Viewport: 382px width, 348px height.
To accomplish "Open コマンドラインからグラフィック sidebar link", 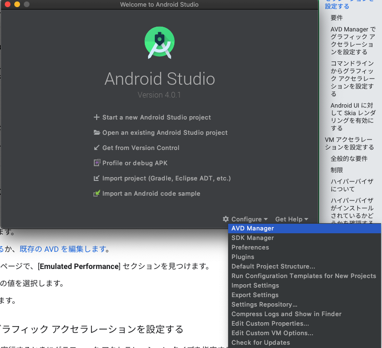I will 352,79.
